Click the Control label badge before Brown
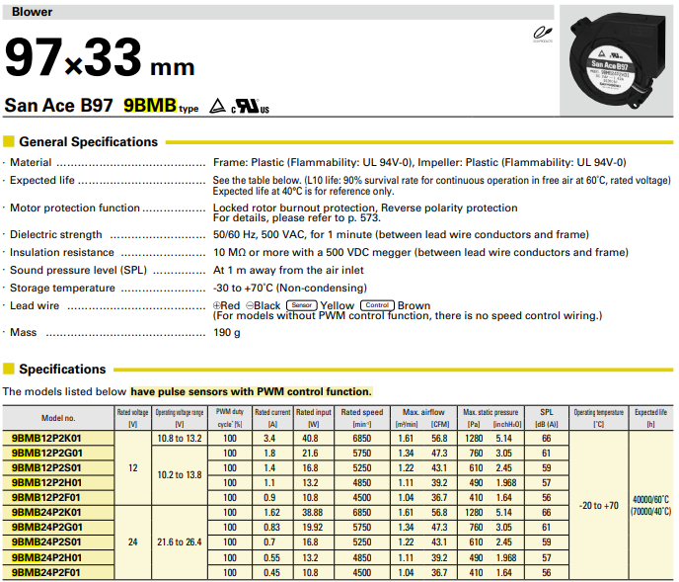This screenshot has width=679, height=582. (377, 305)
